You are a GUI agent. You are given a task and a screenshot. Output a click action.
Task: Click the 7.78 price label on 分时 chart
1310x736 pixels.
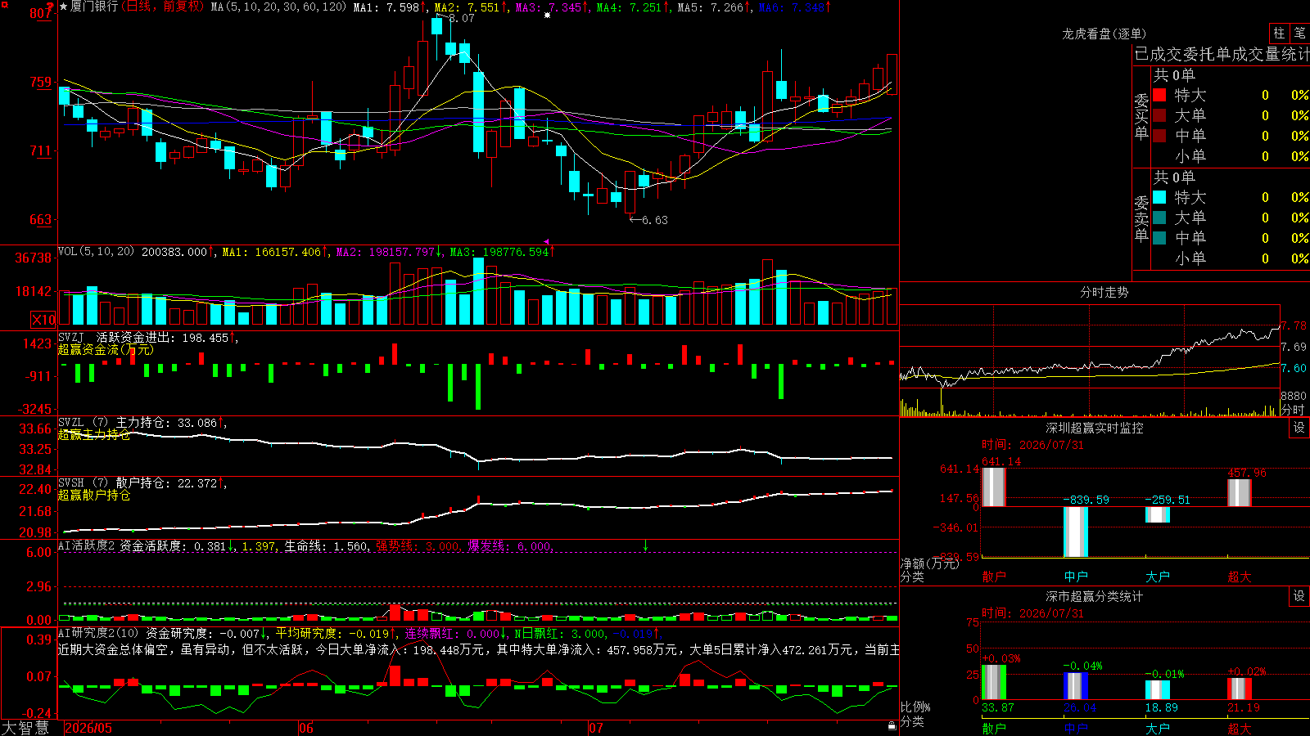(1294, 325)
